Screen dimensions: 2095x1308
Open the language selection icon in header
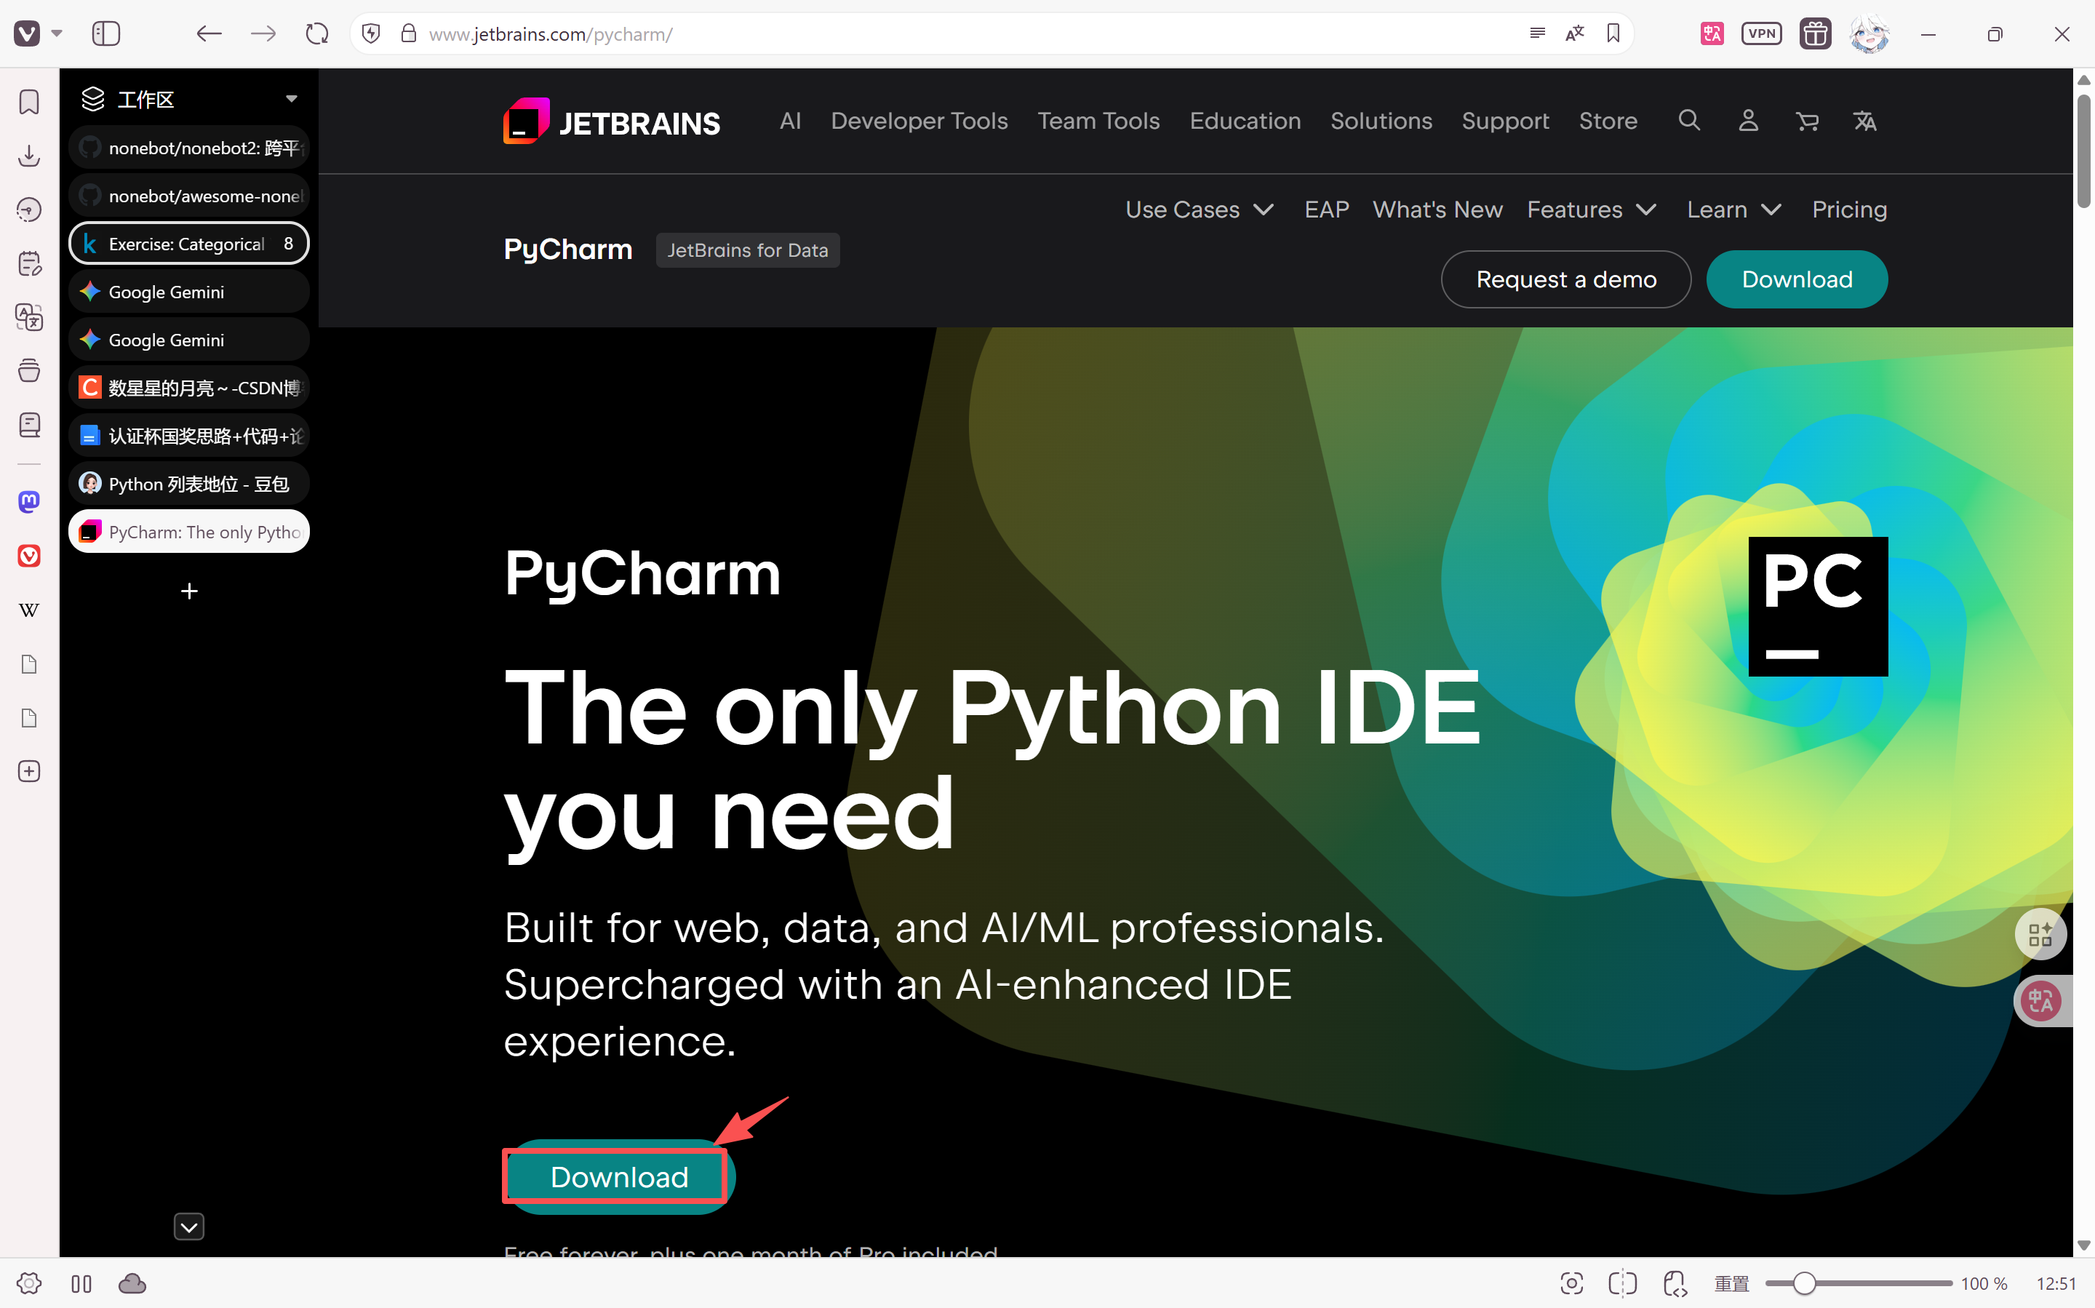coord(1865,121)
